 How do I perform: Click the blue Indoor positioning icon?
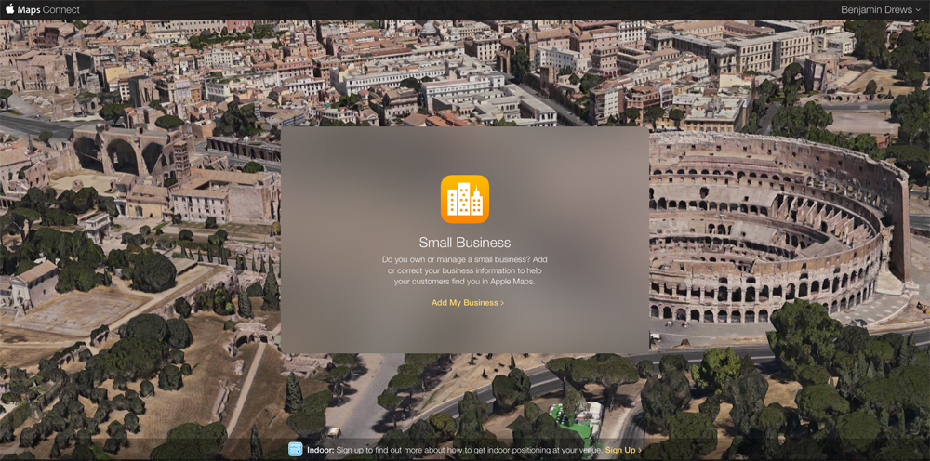[295, 450]
